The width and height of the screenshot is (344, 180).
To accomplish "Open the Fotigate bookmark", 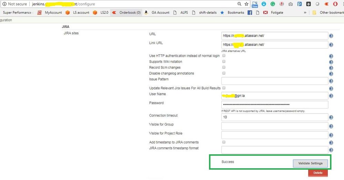I will tap(273, 12).
